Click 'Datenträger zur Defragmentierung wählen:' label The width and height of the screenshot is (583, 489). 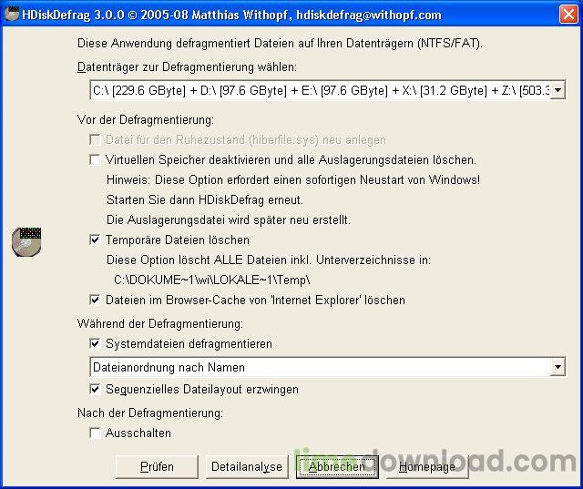pyautogui.click(x=187, y=67)
